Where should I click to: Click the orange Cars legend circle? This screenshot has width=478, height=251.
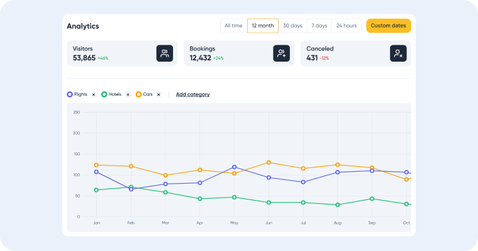[x=138, y=94]
